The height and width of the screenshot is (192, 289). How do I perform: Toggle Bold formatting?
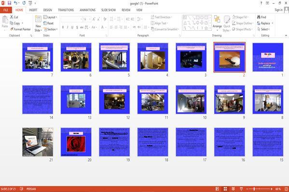[63, 27]
